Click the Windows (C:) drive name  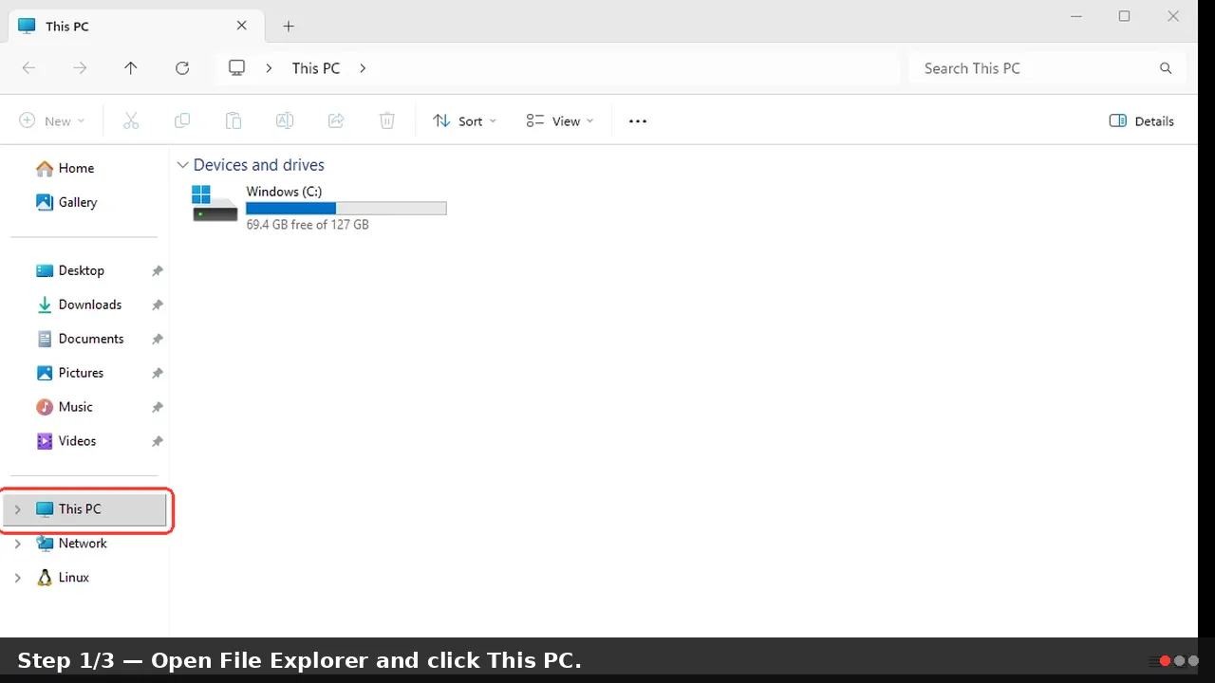pos(284,192)
